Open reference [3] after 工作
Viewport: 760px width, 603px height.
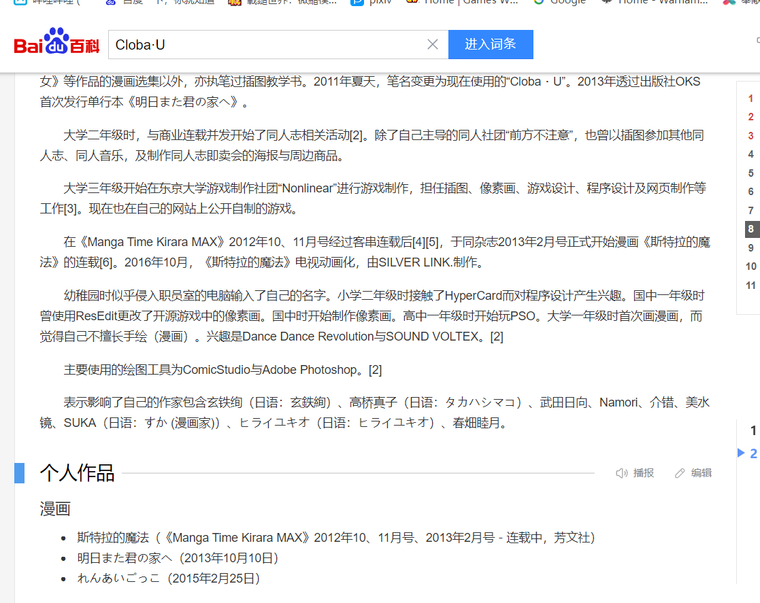[x=71, y=209]
